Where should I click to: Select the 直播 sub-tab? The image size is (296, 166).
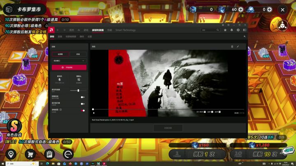tap(60, 36)
